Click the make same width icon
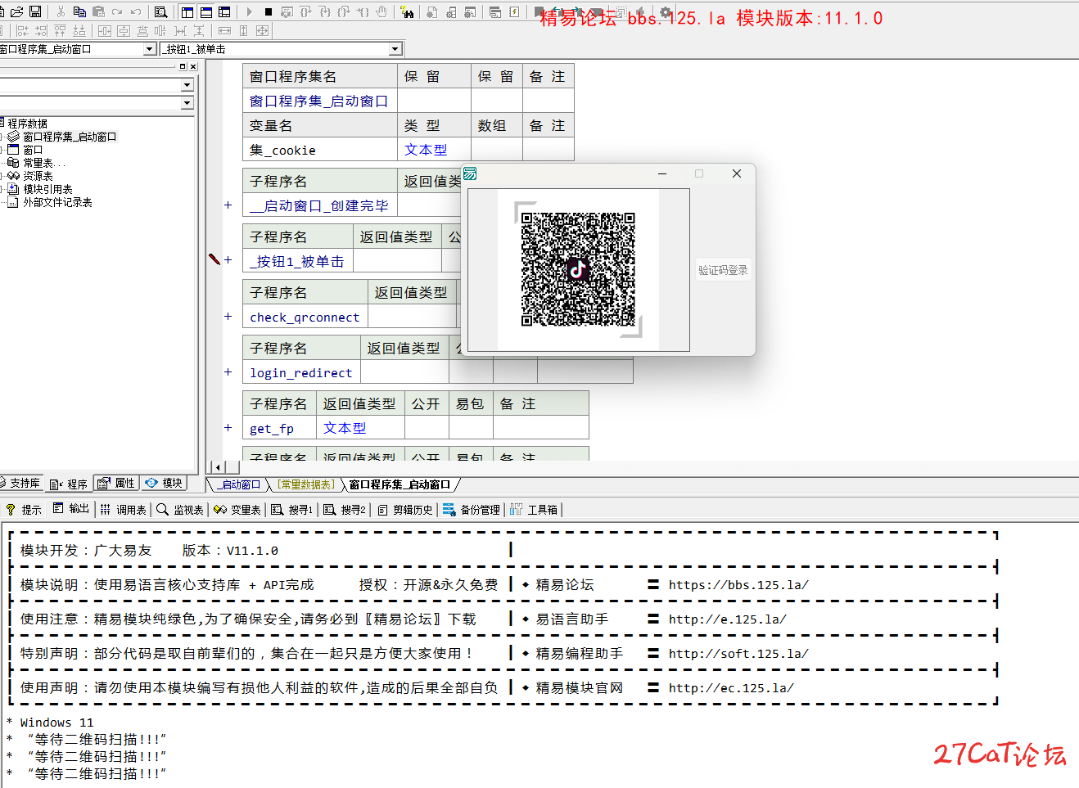Image resolution: width=1079 pixels, height=788 pixels. (224, 30)
